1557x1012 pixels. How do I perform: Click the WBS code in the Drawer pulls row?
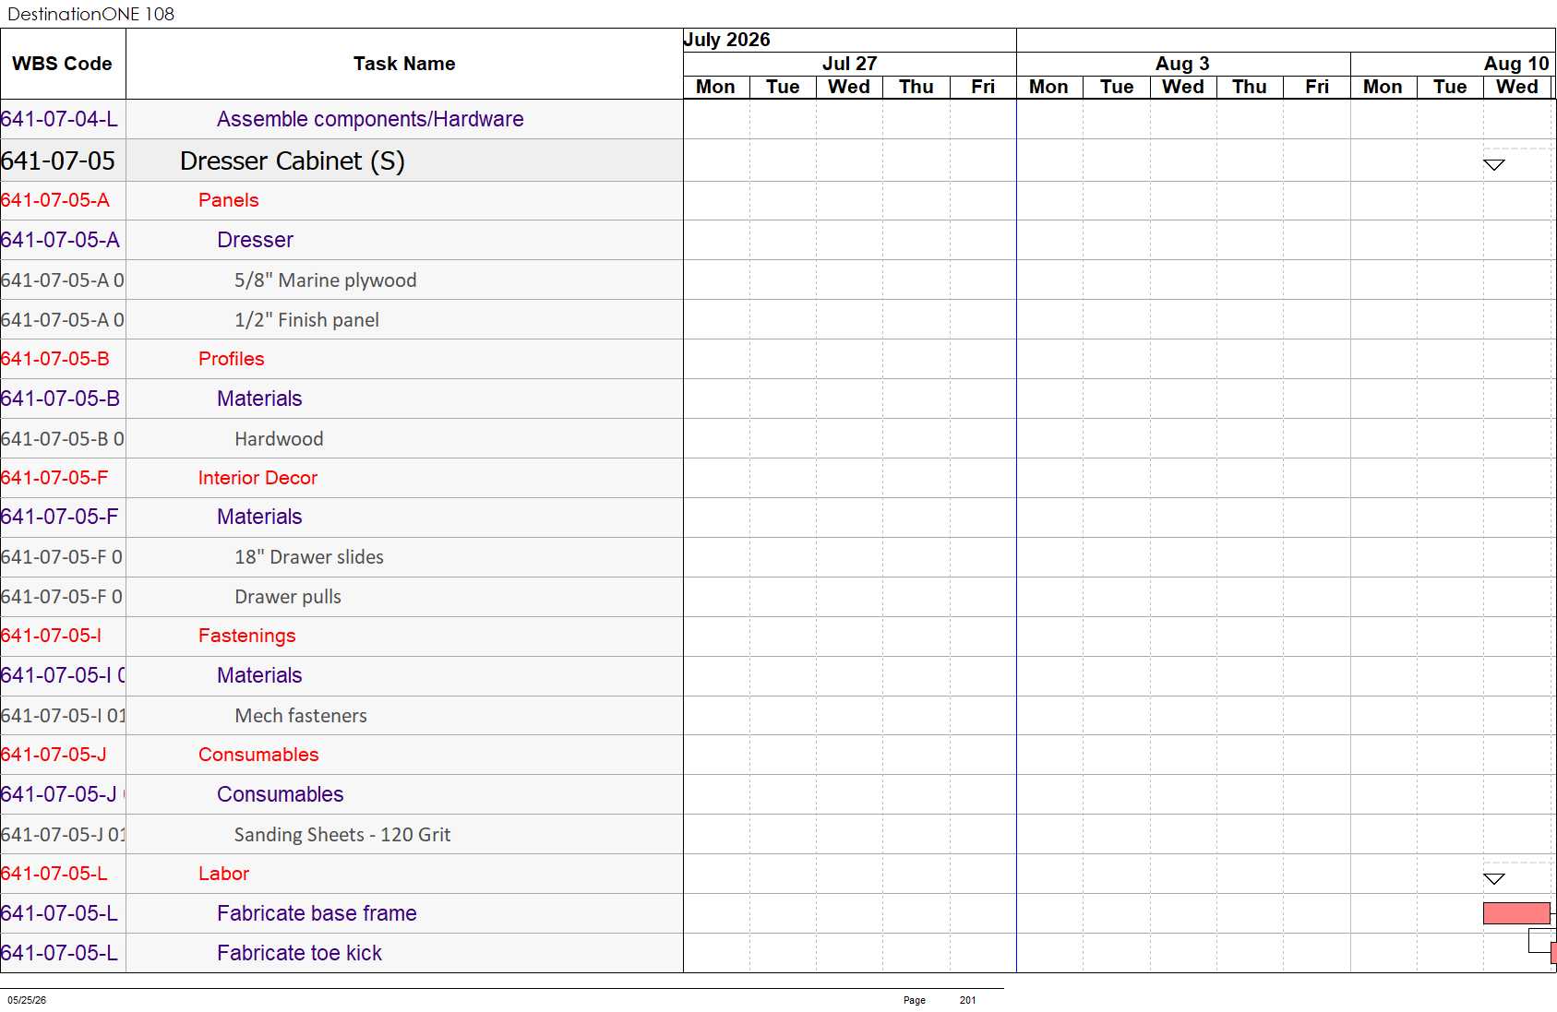[62, 596]
